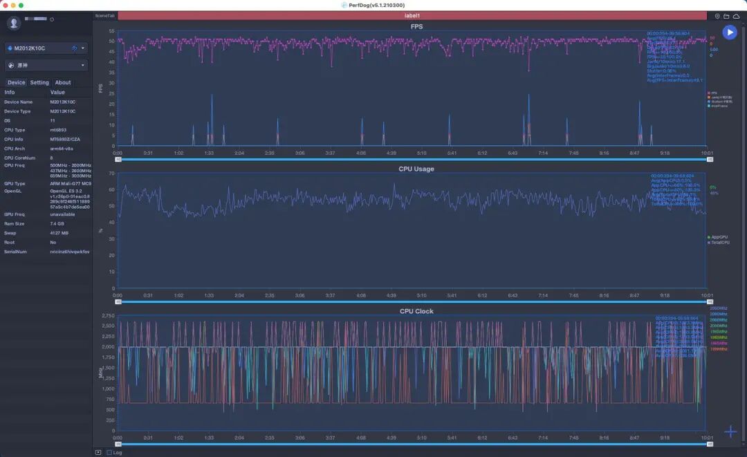This screenshot has height=457, width=747.
Task: Click the Android device icon before M2012K10C
Action: 10,48
